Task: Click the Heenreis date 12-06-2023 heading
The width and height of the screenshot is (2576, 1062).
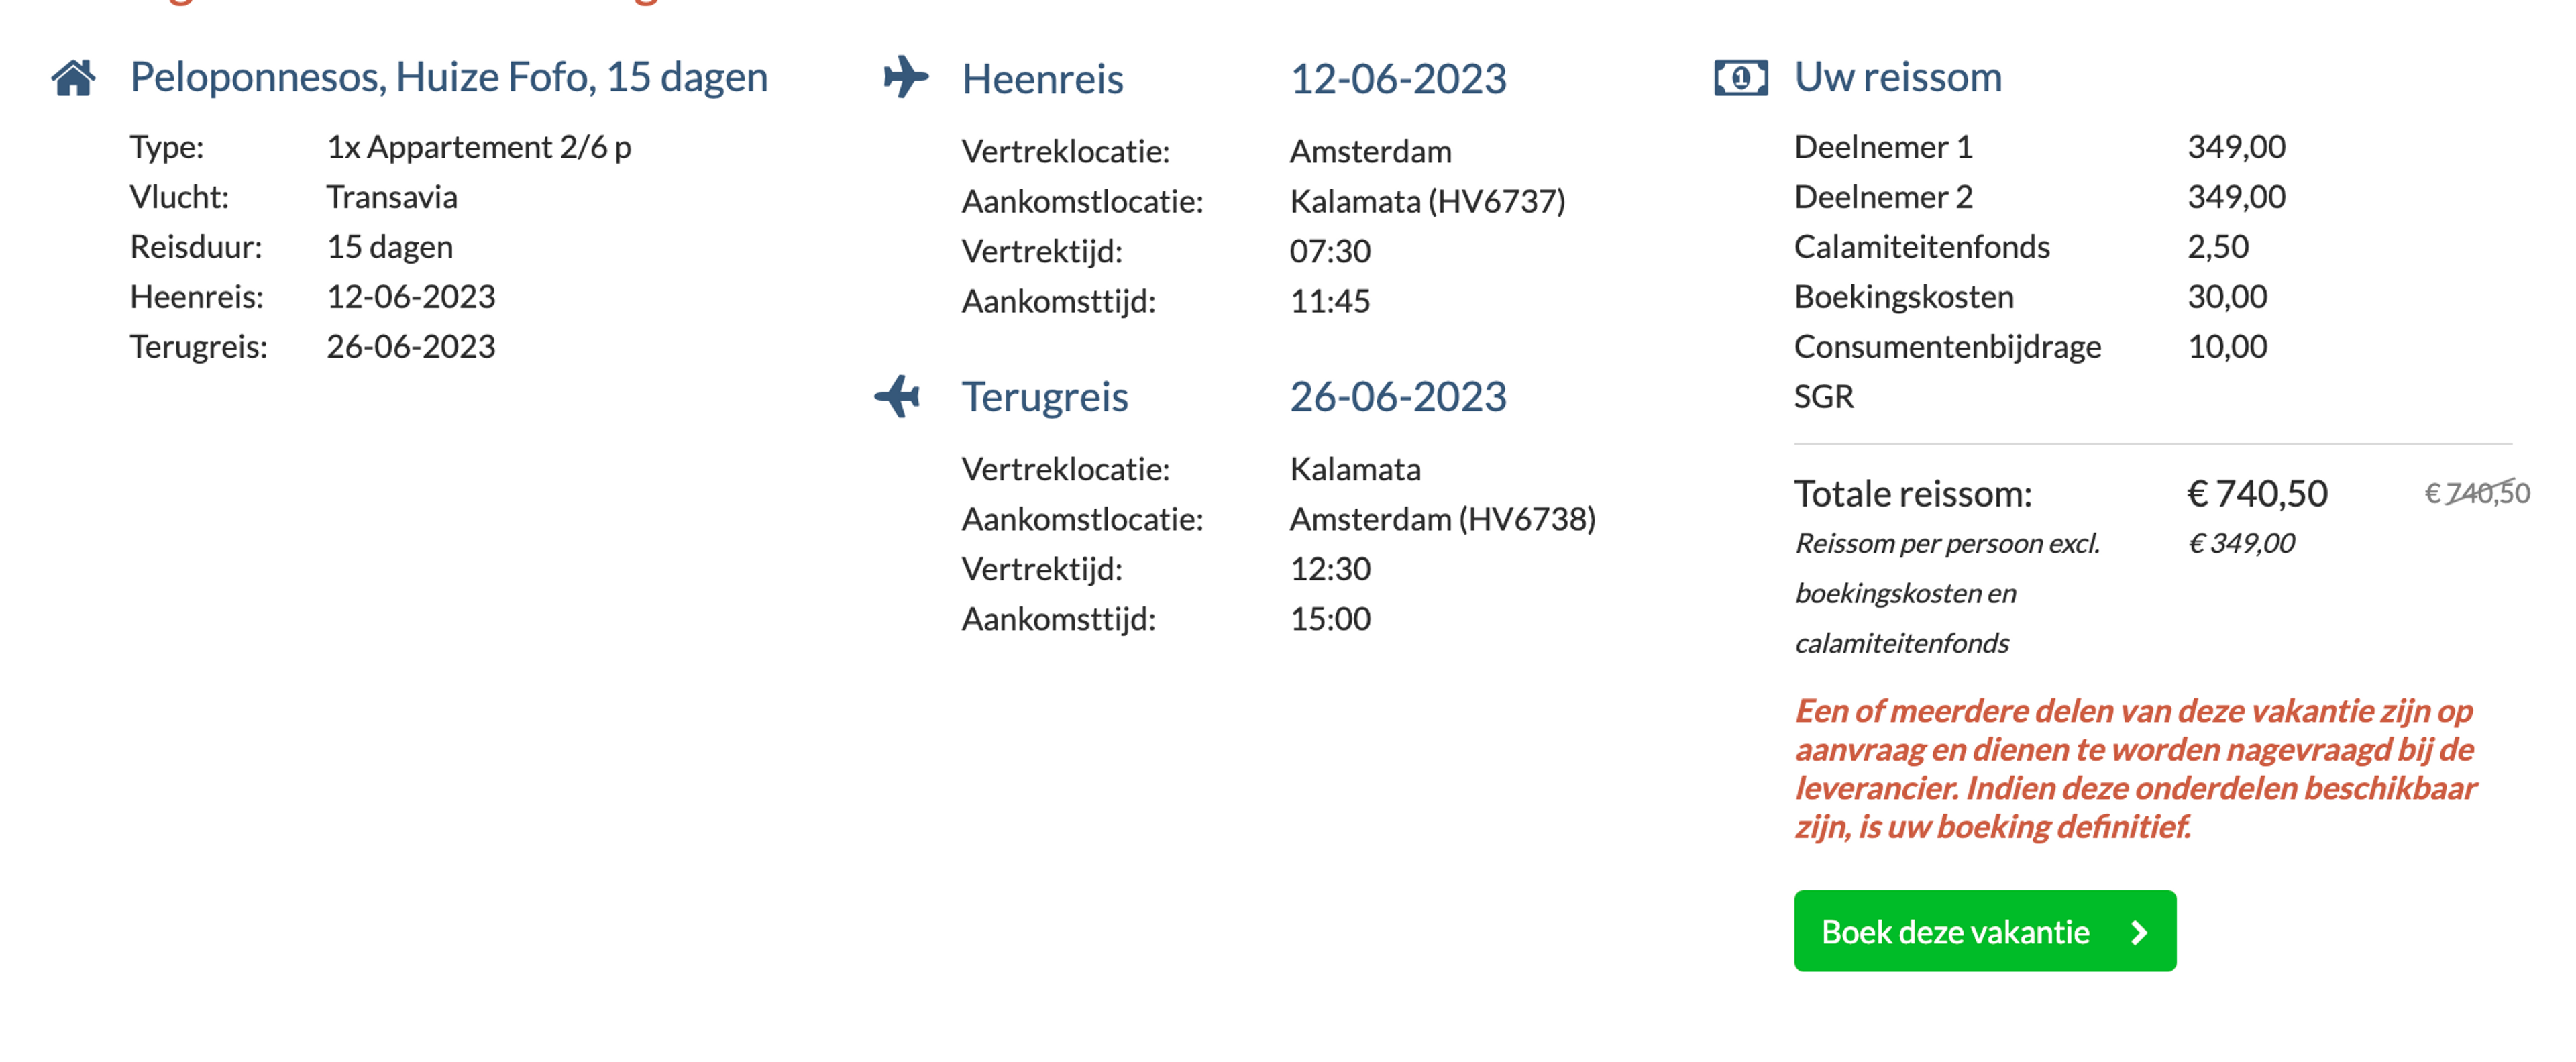Action: coord(1398,78)
